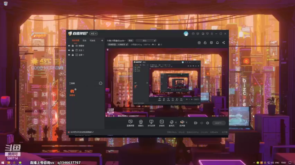Open the small gear on the 弹幕秀 tool
295x165 pixels.
point(76,89)
